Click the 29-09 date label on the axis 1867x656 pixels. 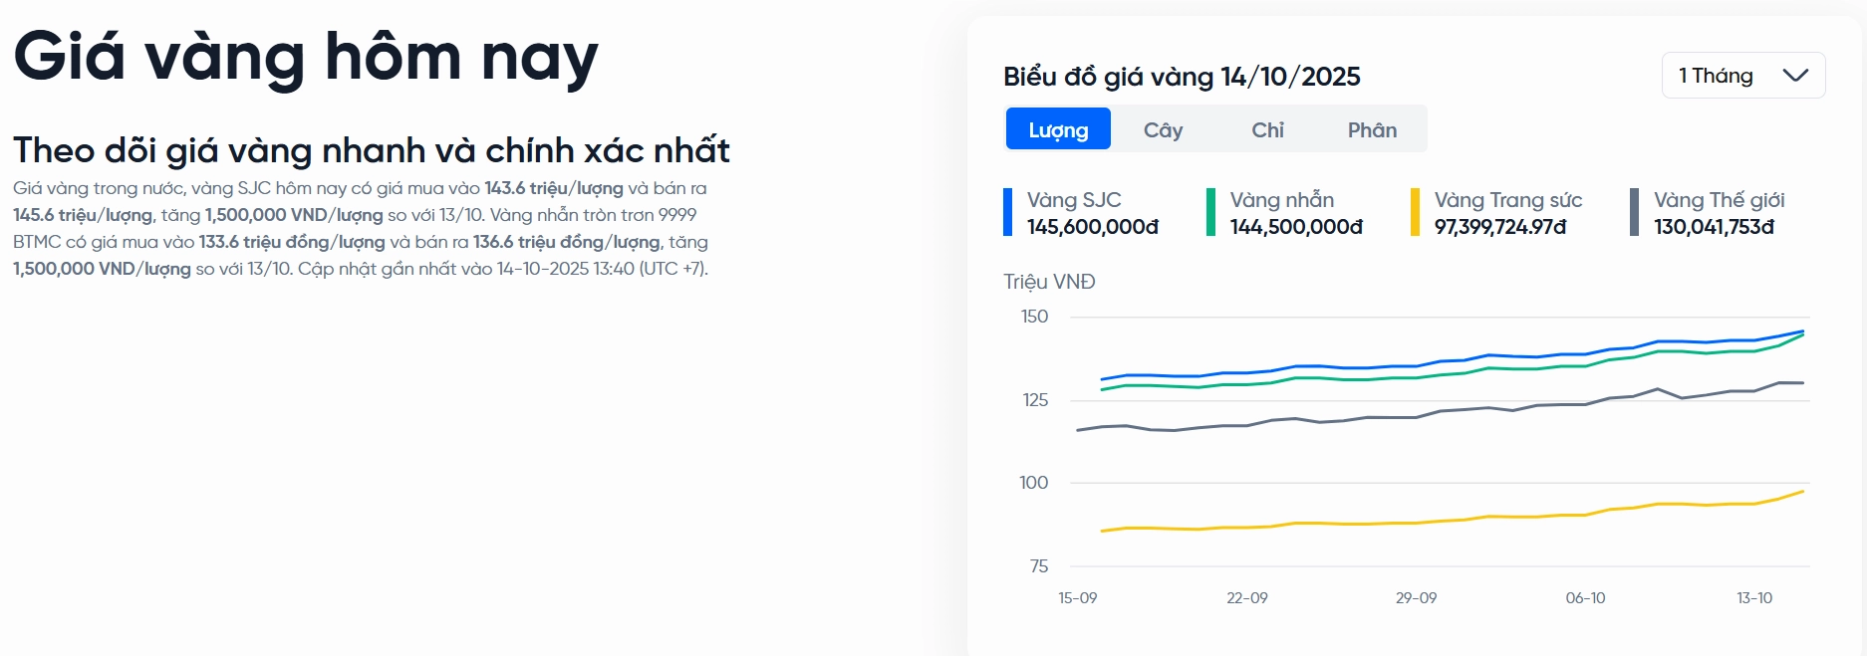(x=1416, y=598)
